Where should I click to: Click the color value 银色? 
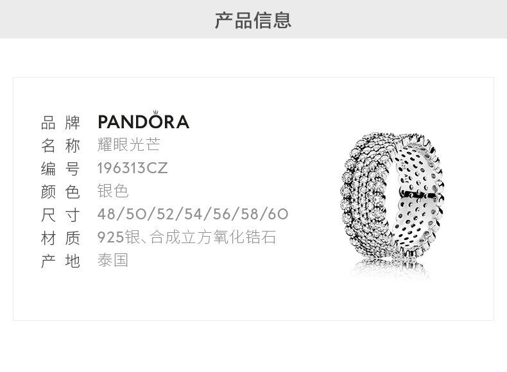[x=113, y=191]
